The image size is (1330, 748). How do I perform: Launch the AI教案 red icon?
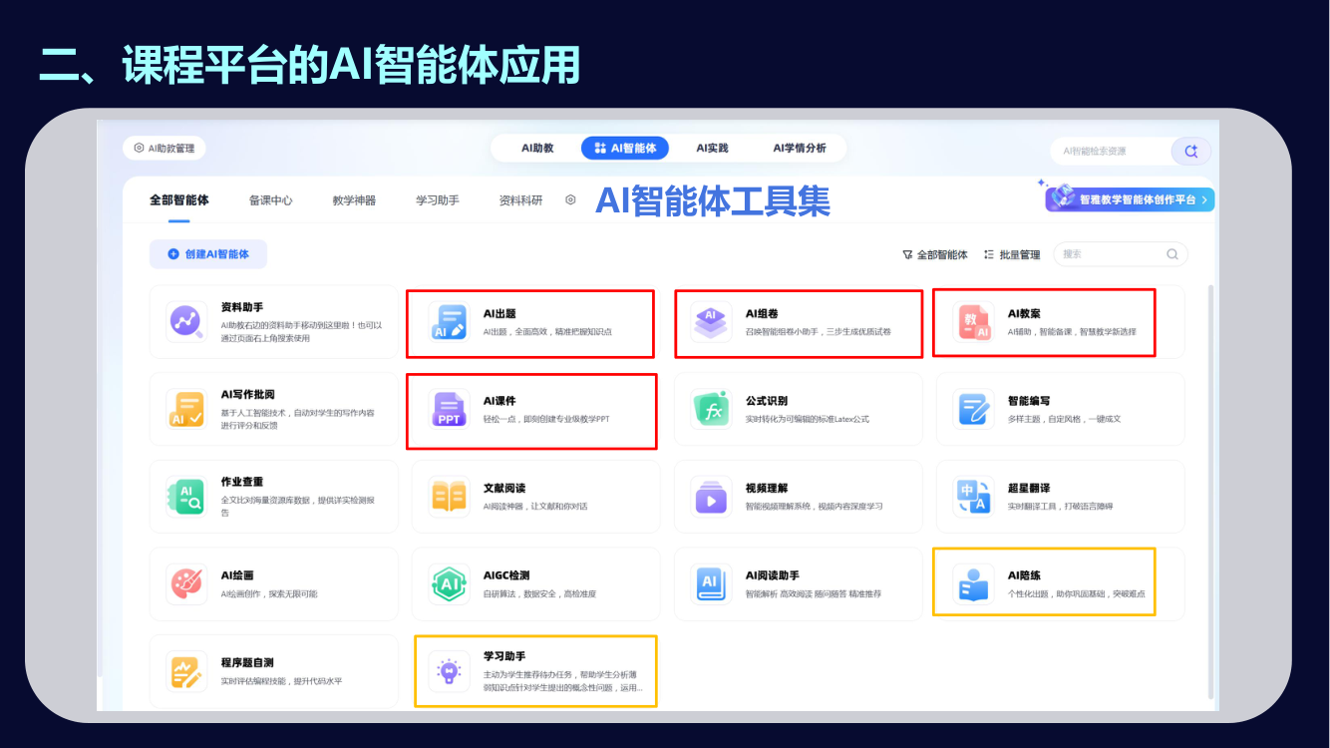[x=973, y=322]
